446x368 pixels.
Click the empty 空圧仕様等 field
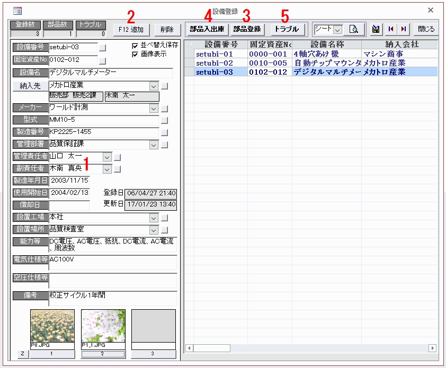pyautogui.click(x=113, y=281)
